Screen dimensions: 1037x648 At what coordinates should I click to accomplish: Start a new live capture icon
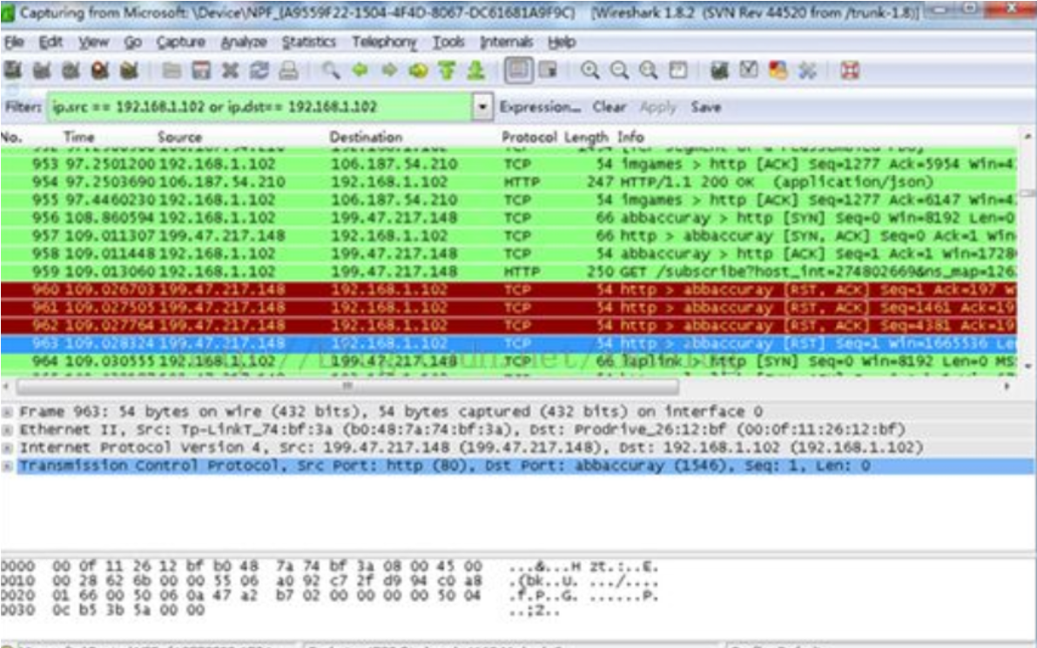[x=71, y=70]
